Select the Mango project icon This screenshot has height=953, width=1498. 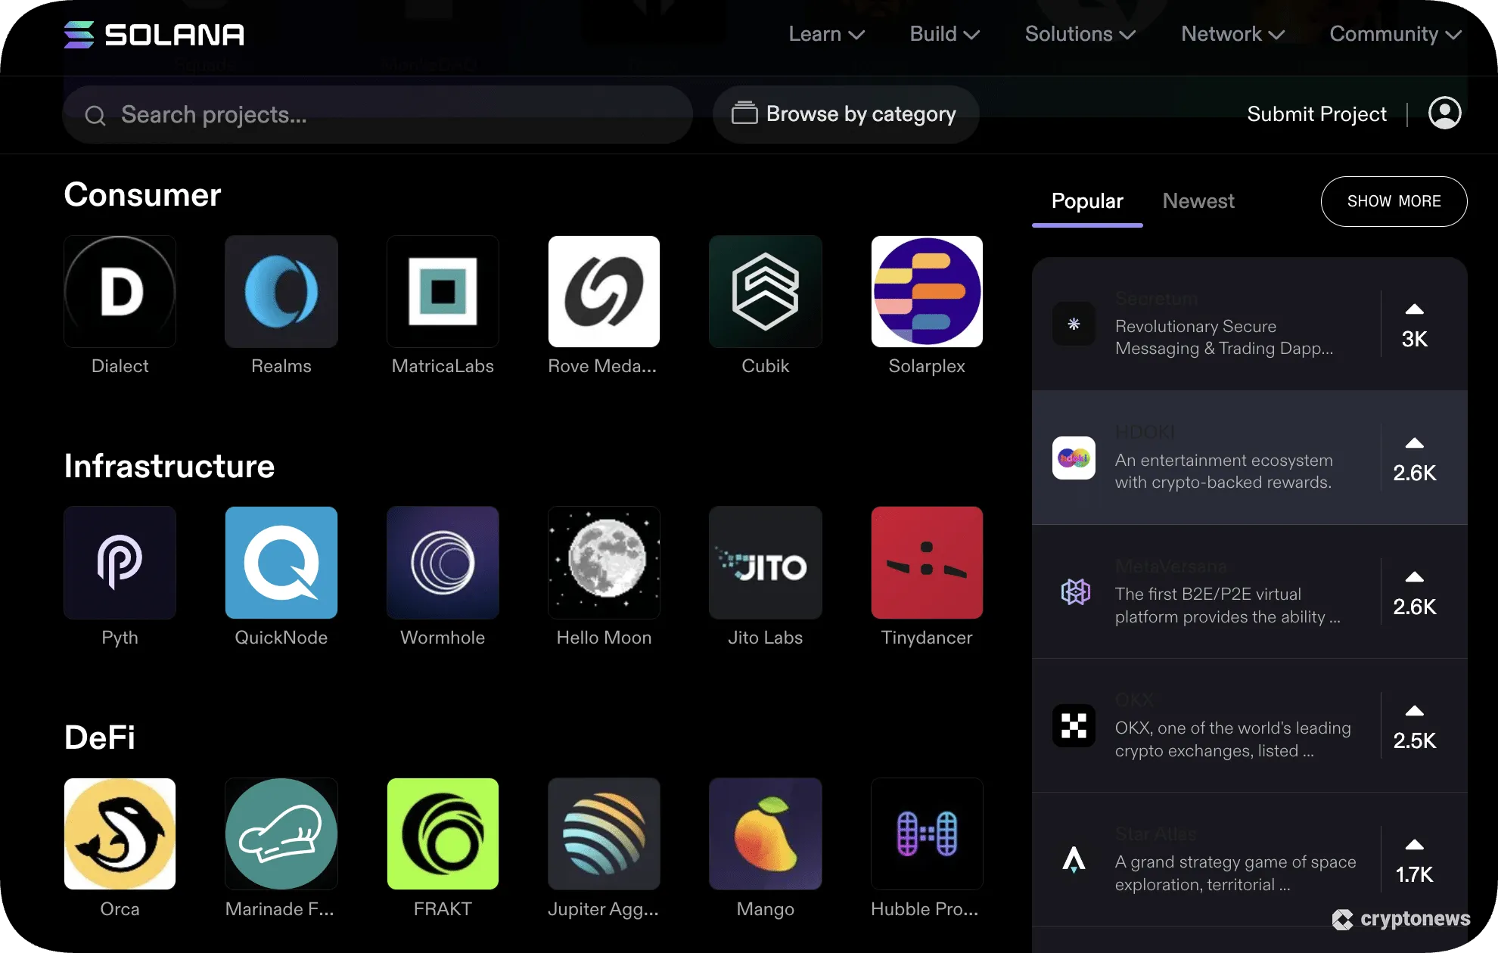click(765, 833)
